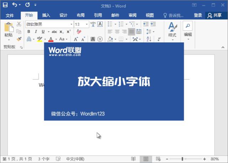
Task: Apply distributed alignment
Action: [139, 31]
